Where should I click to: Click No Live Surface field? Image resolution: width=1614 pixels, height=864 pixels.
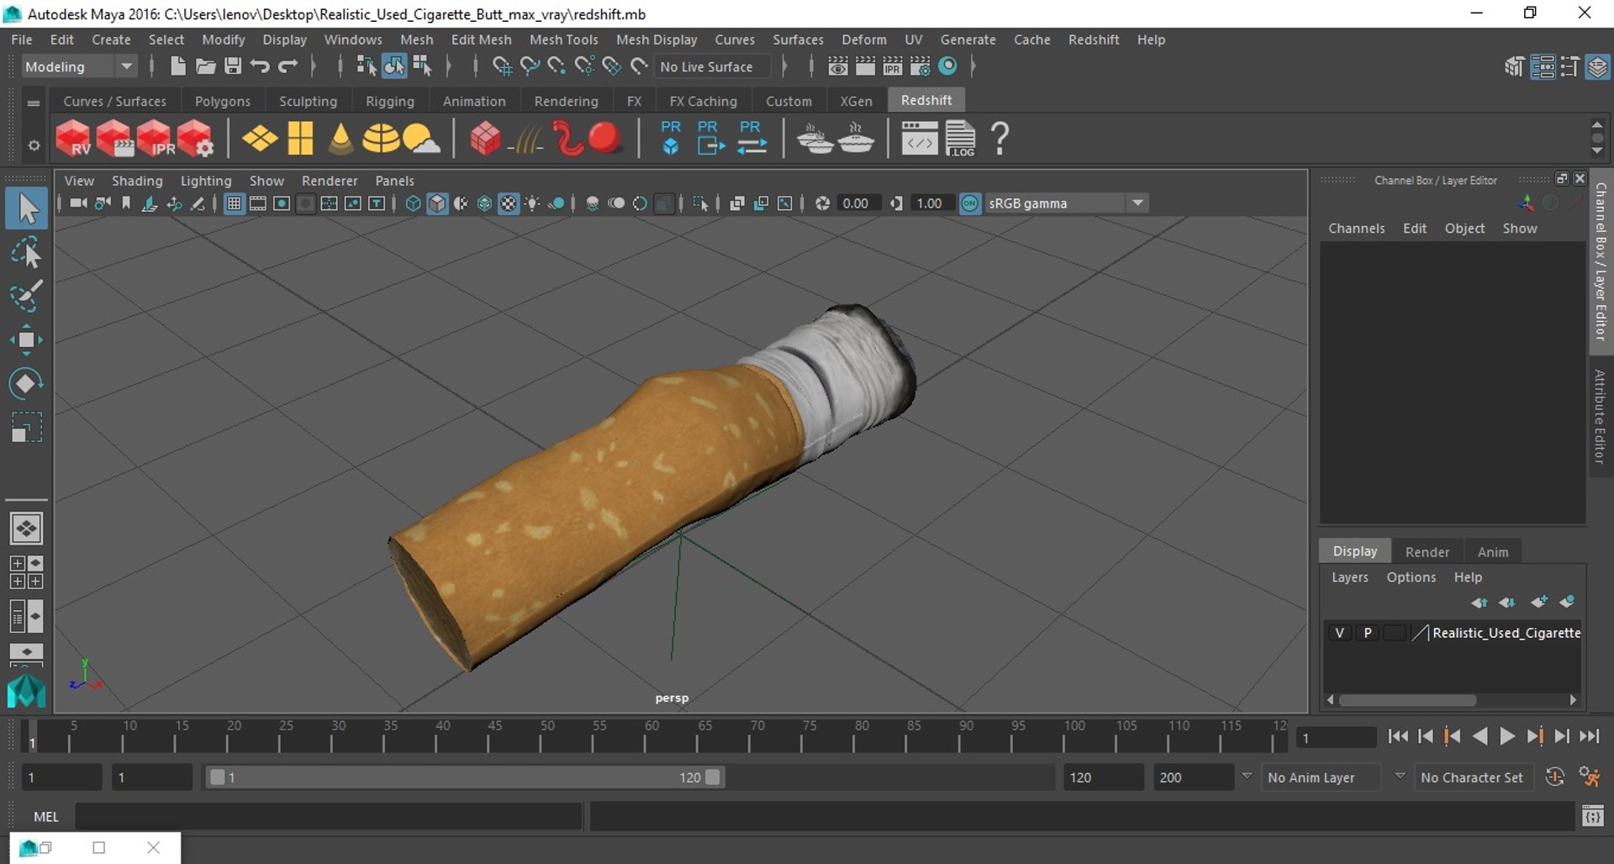pyautogui.click(x=713, y=66)
